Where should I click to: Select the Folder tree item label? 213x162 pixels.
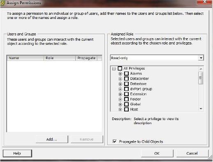[135, 99]
